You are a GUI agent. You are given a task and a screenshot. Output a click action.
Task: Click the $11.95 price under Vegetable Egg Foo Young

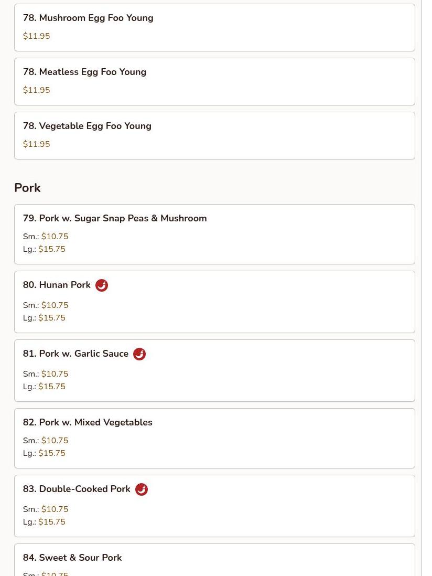36,144
